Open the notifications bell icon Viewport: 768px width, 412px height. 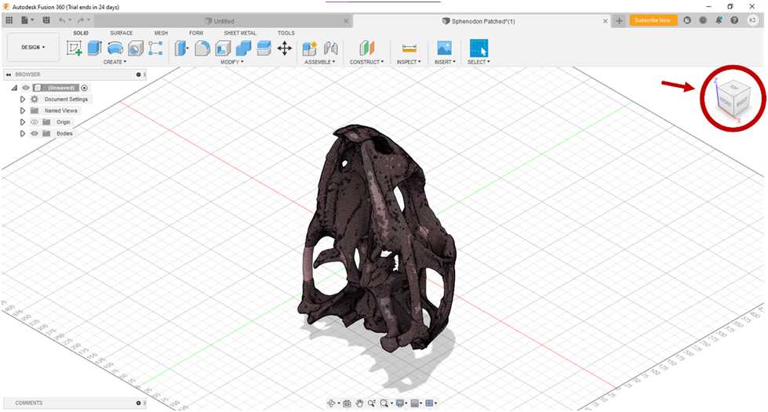pos(719,20)
